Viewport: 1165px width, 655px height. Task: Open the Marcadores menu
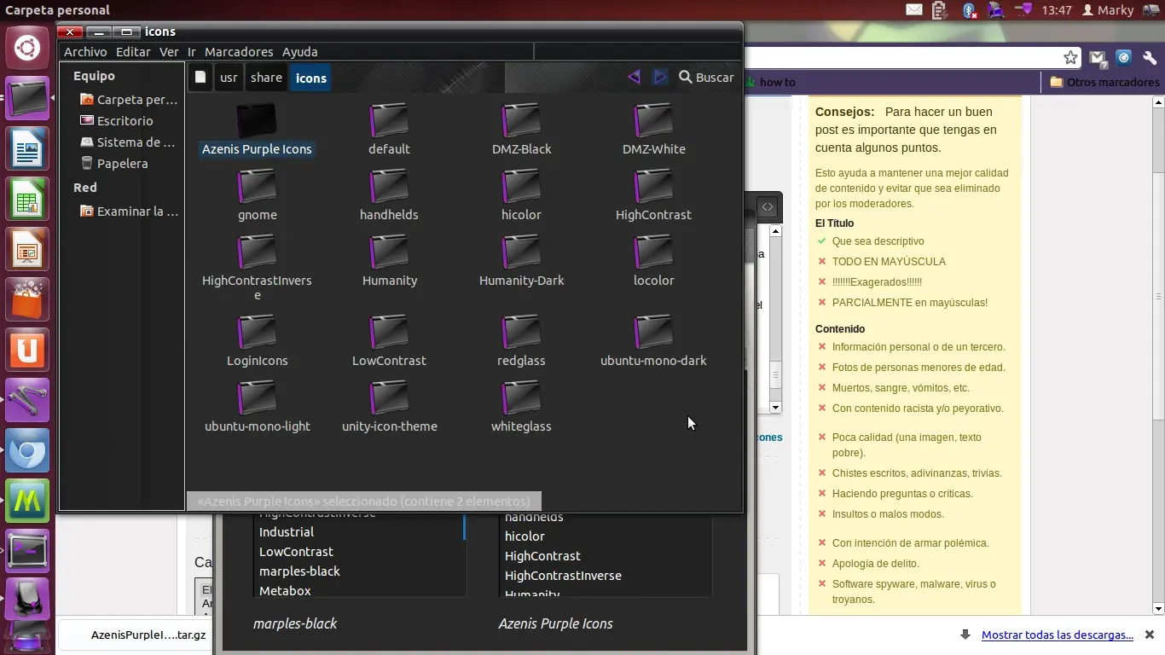(238, 51)
